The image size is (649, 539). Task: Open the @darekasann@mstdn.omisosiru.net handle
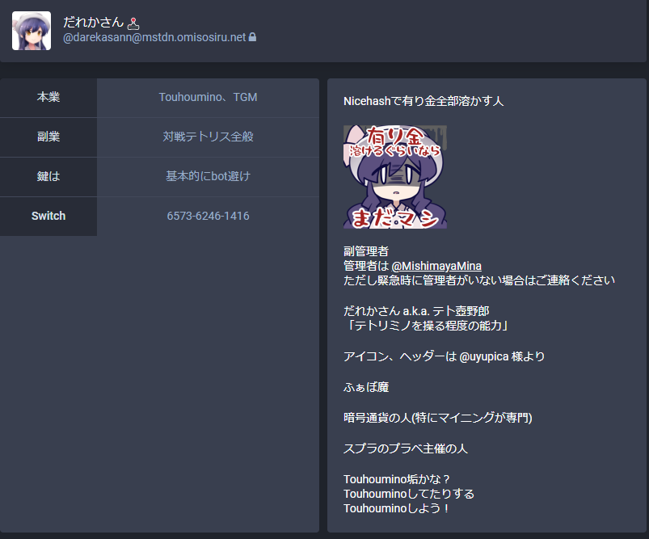(154, 37)
